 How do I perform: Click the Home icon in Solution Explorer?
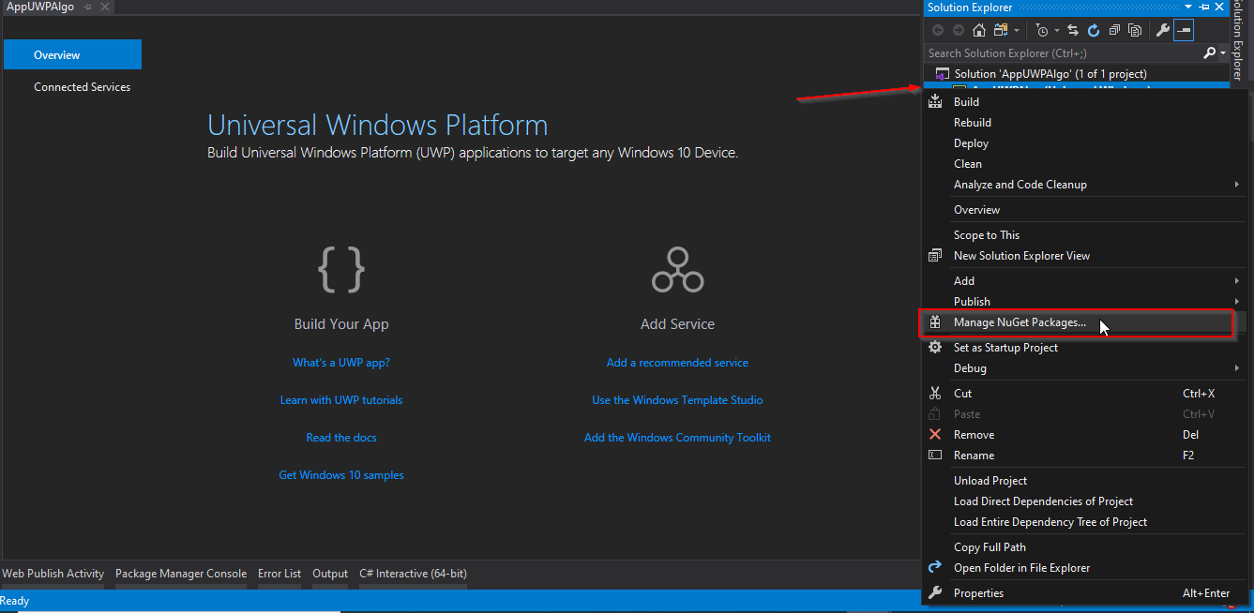pos(978,30)
